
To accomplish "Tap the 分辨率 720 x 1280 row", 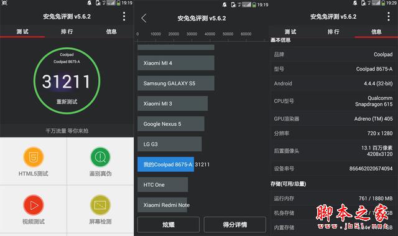I will click(333, 133).
